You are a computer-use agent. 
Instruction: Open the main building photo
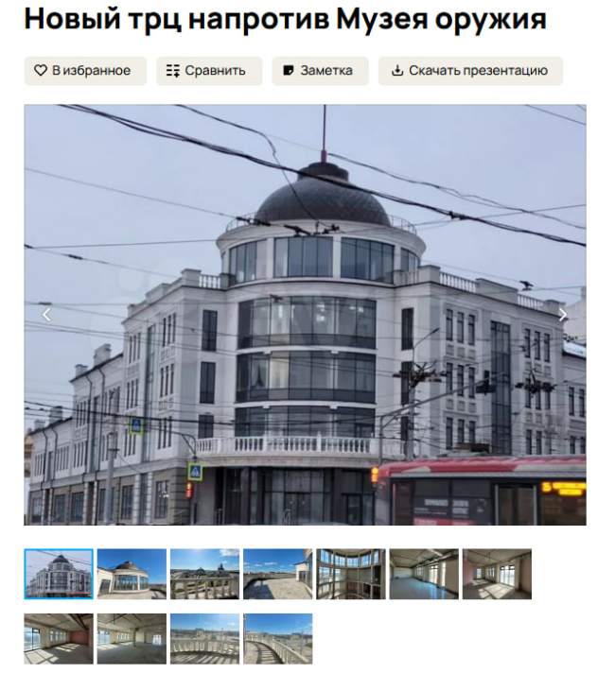pyautogui.click(x=305, y=315)
